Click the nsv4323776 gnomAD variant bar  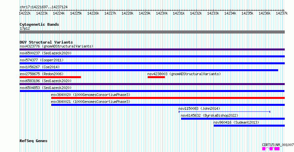coord(152,49)
